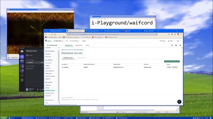
Task: Select the Database Users tab
Action: point(68,58)
